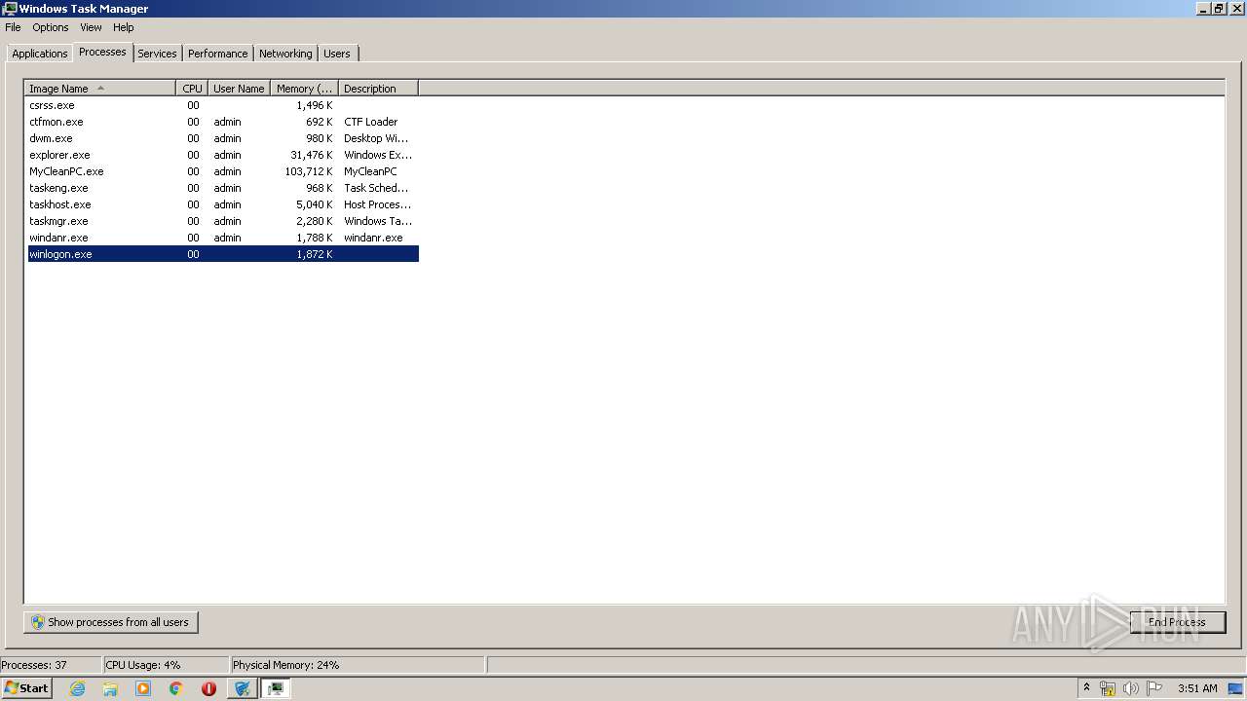Viewport: 1247px width, 701px height.
Task: Click the Task Sched... description cell
Action: [376, 188]
